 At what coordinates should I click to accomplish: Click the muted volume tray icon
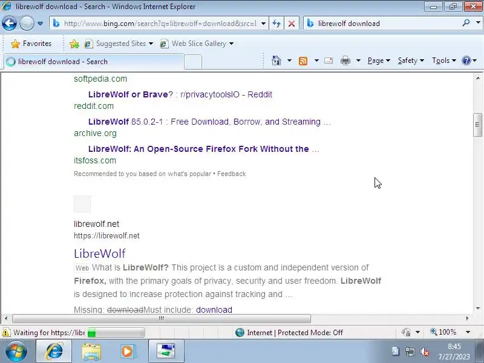[425, 352]
